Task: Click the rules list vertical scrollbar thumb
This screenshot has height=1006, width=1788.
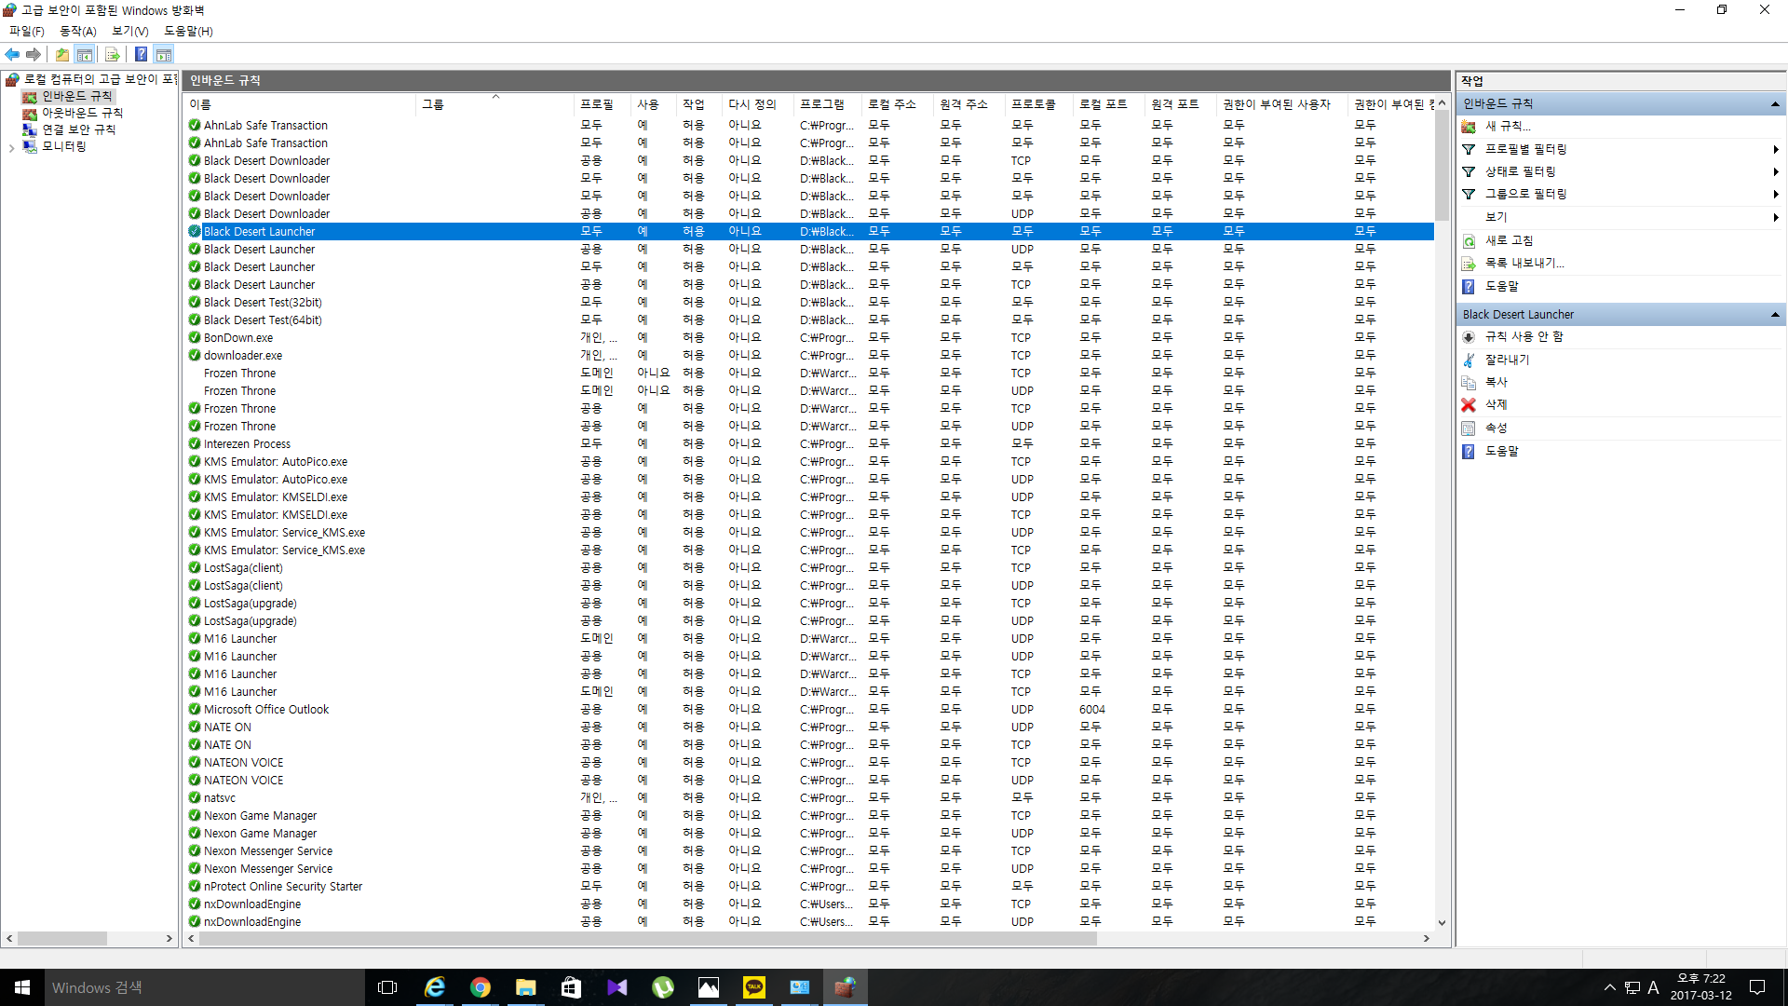Action: point(1442,165)
